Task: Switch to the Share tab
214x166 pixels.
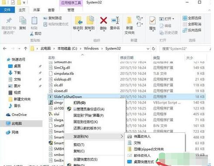Action: click(37, 10)
